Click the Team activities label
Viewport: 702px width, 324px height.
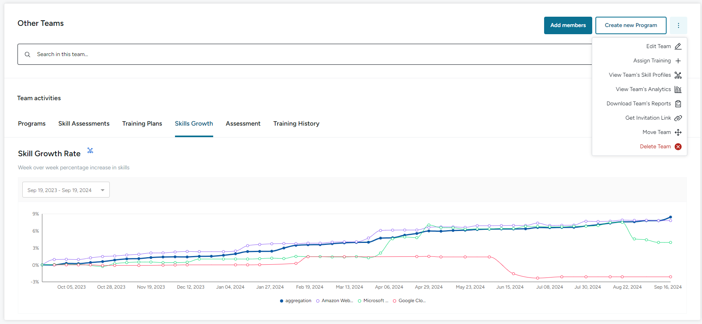click(39, 98)
